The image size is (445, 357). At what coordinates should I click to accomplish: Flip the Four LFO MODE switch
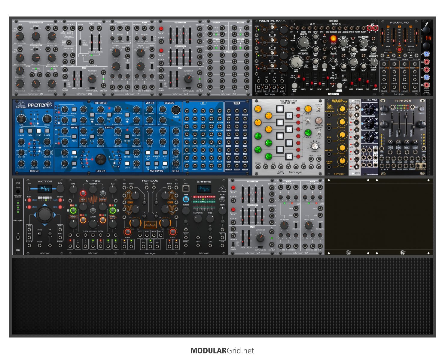pyautogui.click(x=388, y=50)
